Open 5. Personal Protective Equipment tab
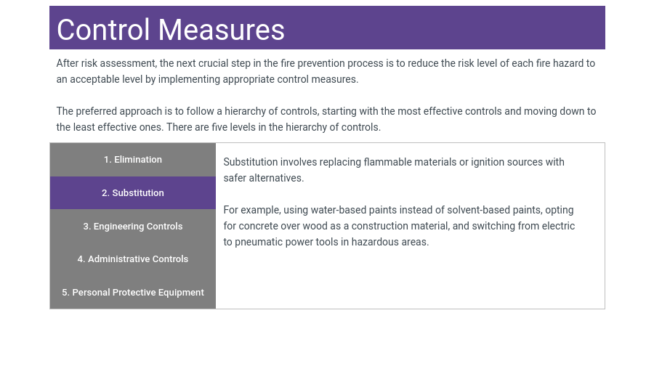 (133, 293)
